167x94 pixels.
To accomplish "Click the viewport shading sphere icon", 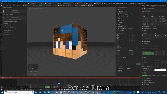I will point(33,5).
